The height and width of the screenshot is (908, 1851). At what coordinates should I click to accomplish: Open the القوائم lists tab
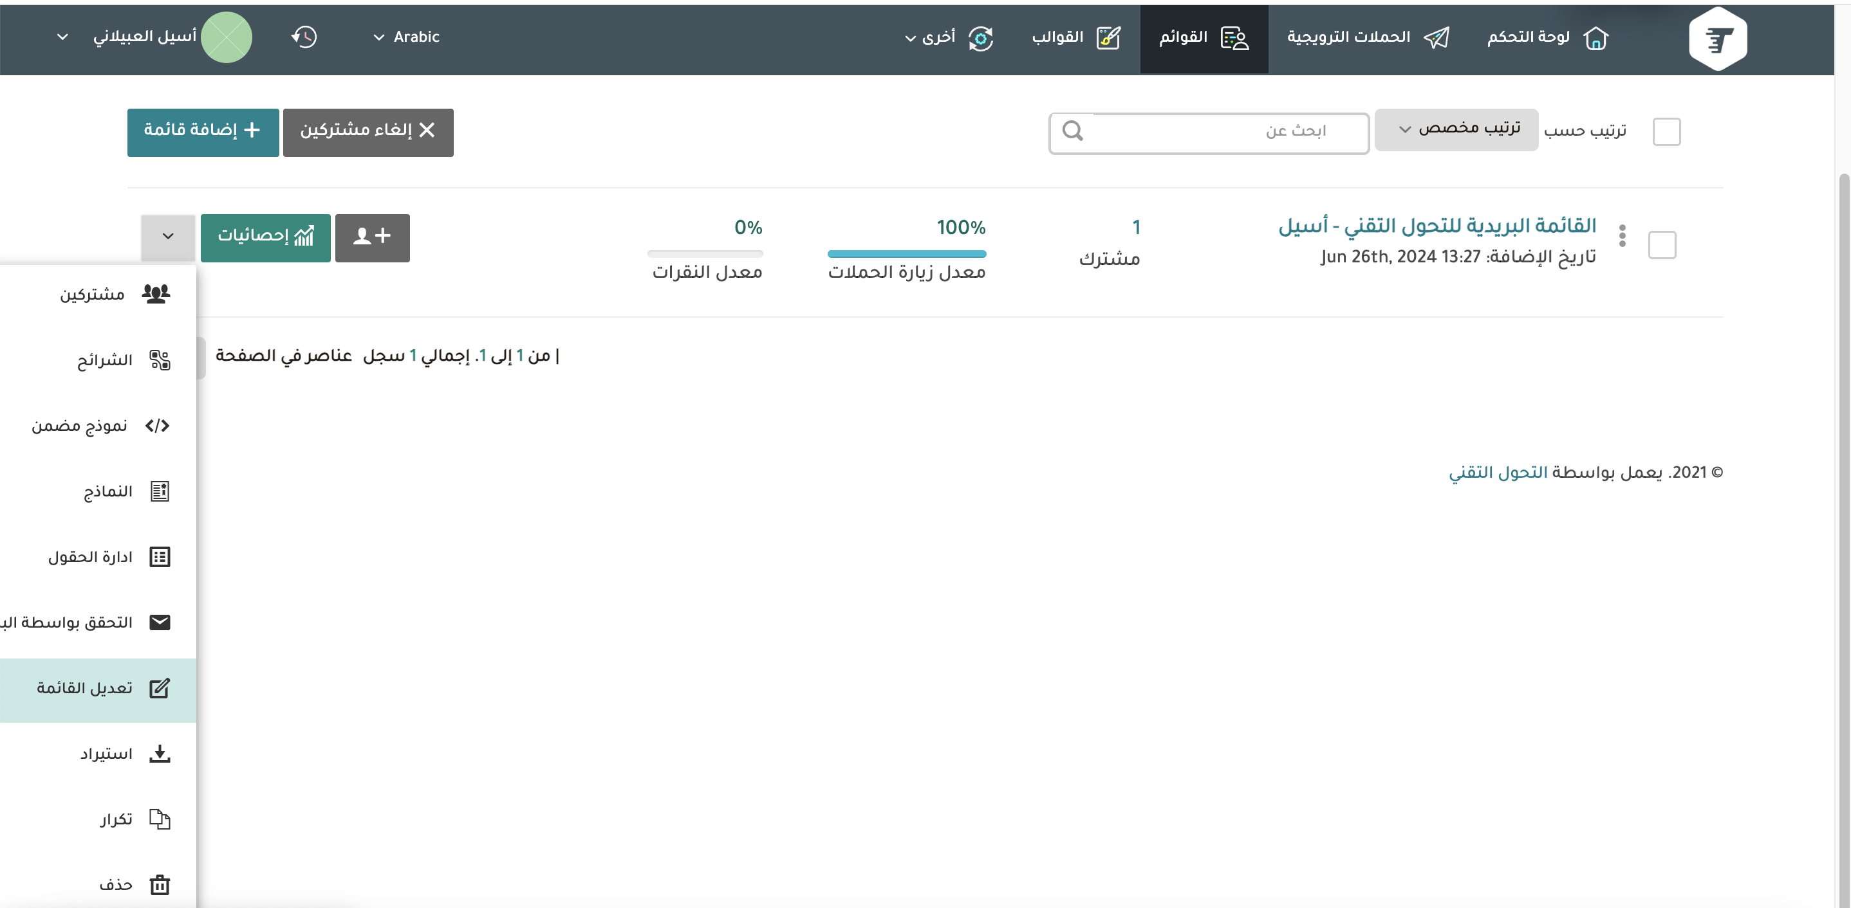coord(1204,37)
